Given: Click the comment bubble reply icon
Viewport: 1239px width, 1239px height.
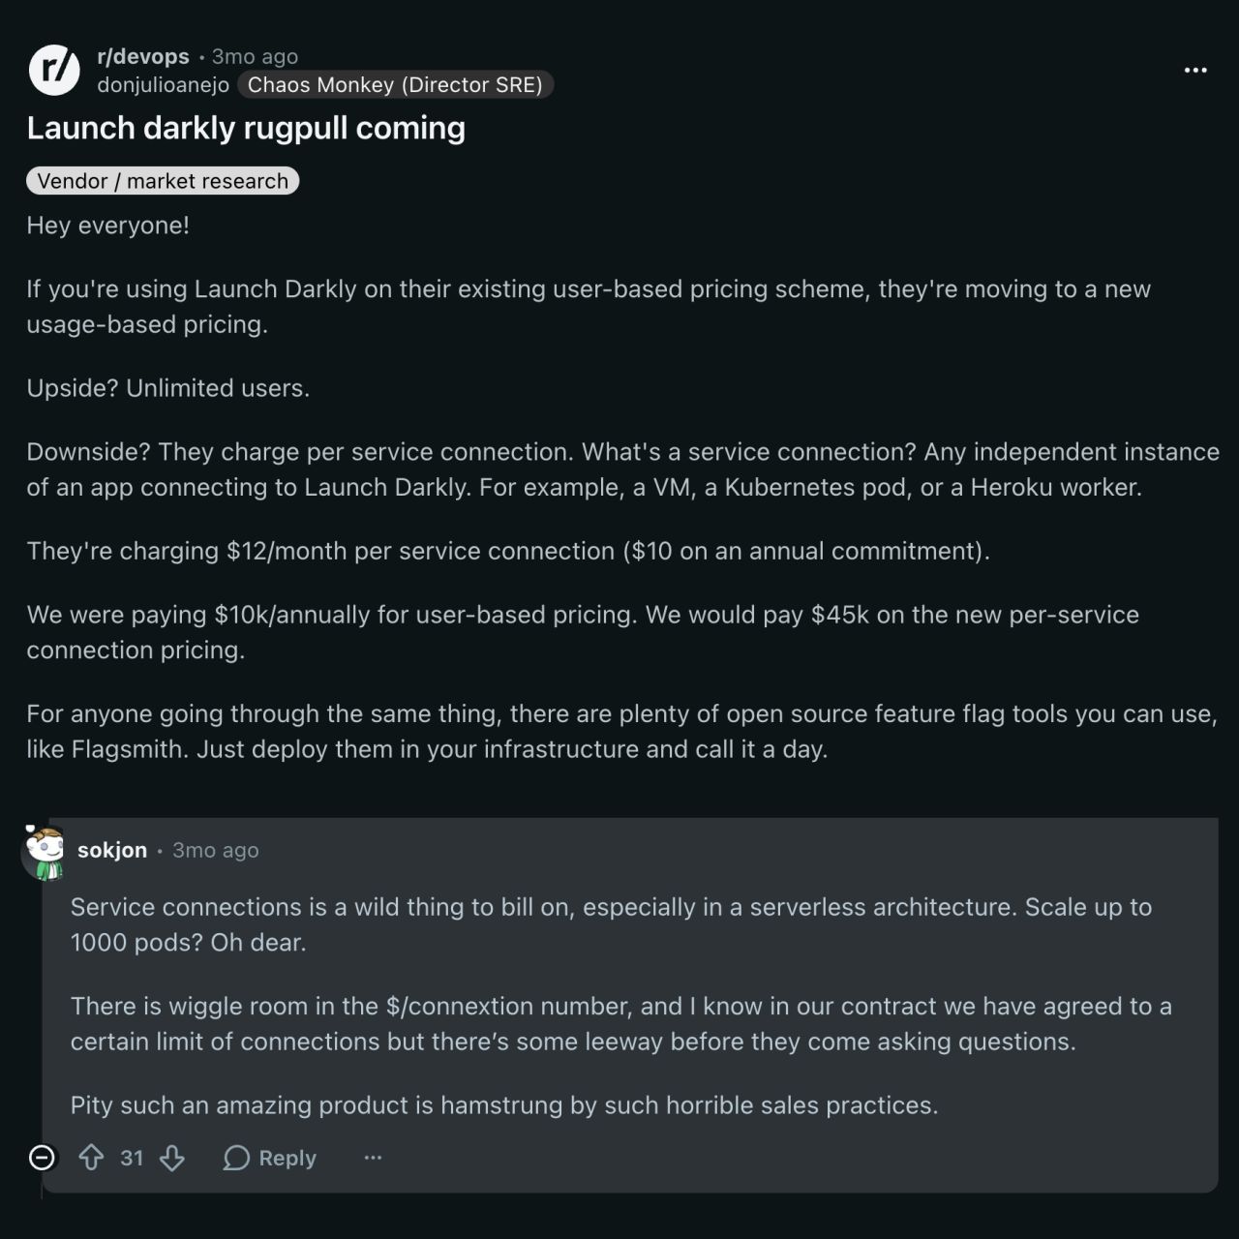Looking at the screenshot, I should click(x=236, y=1158).
